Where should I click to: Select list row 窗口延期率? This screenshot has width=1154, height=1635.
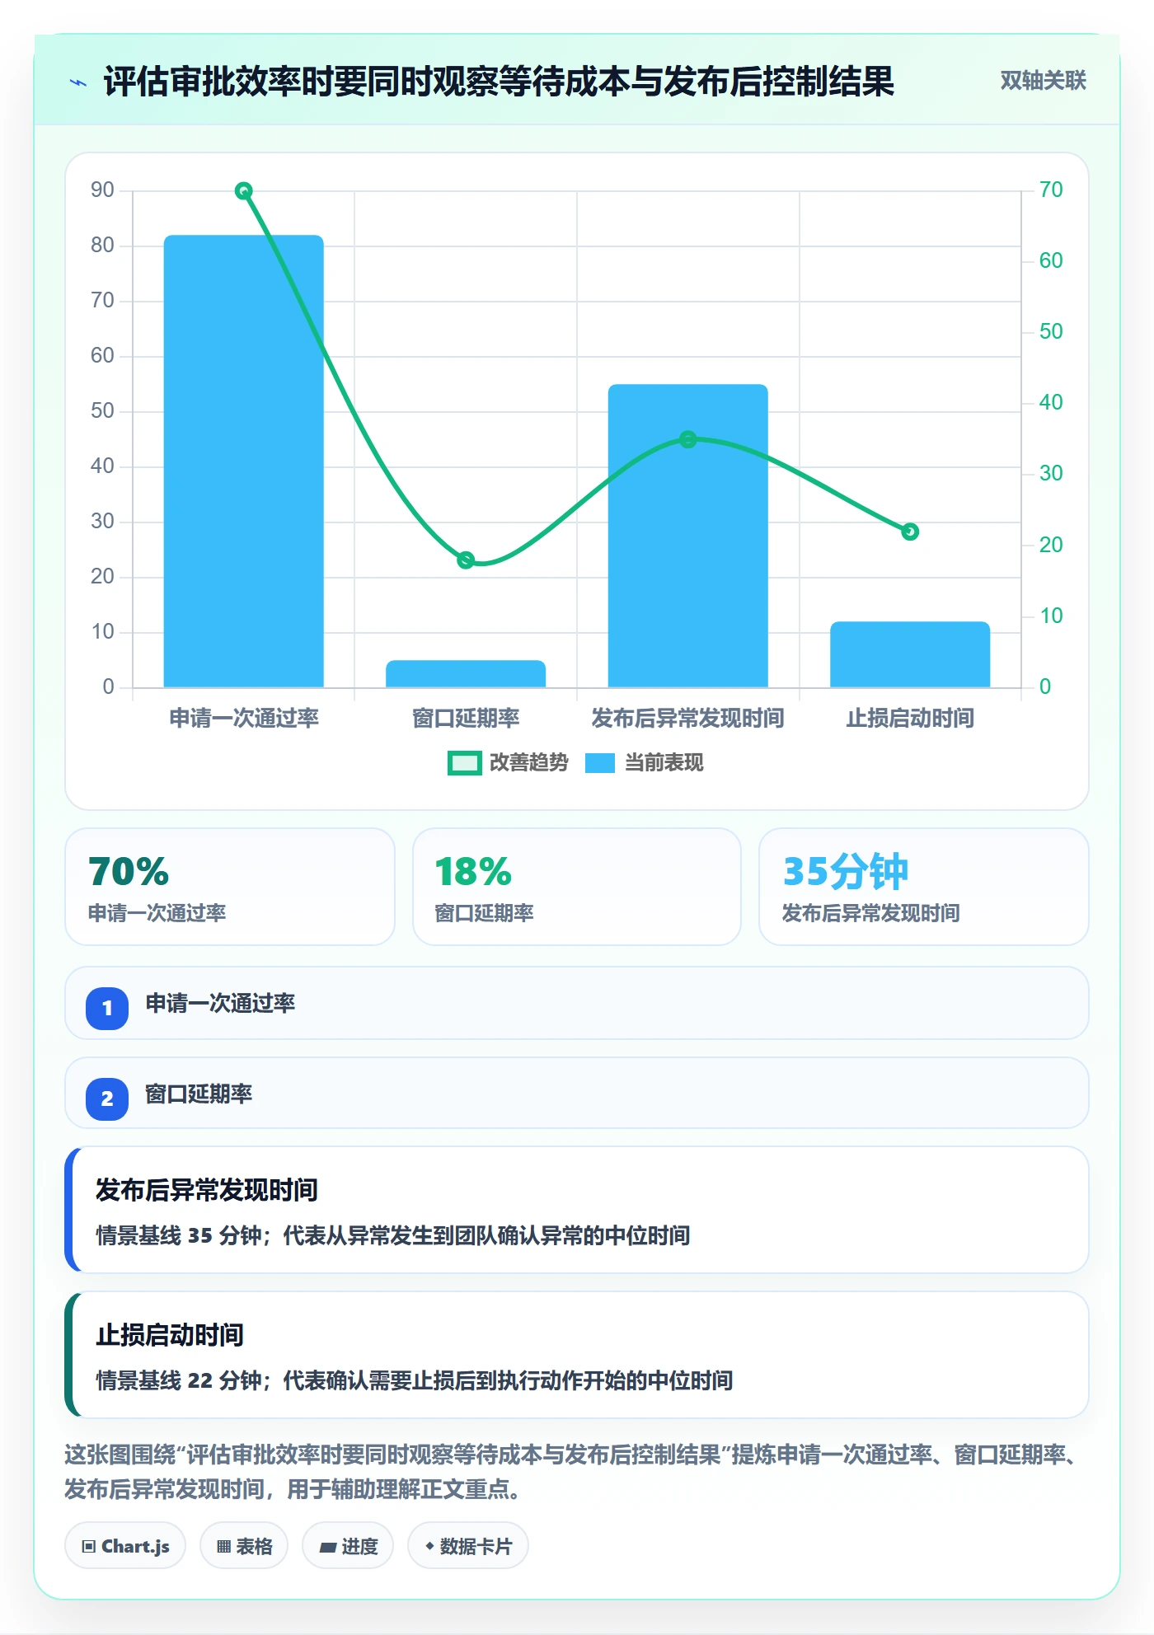[577, 1094]
